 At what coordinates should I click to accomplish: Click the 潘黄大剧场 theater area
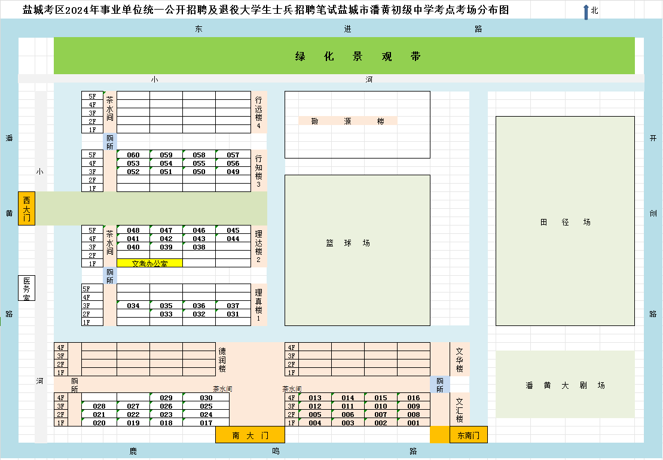point(565,385)
